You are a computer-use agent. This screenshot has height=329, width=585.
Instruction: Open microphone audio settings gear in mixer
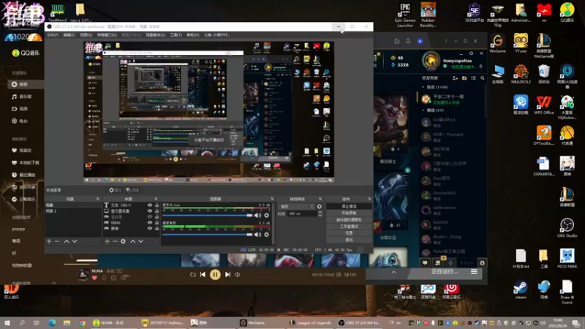click(x=266, y=215)
